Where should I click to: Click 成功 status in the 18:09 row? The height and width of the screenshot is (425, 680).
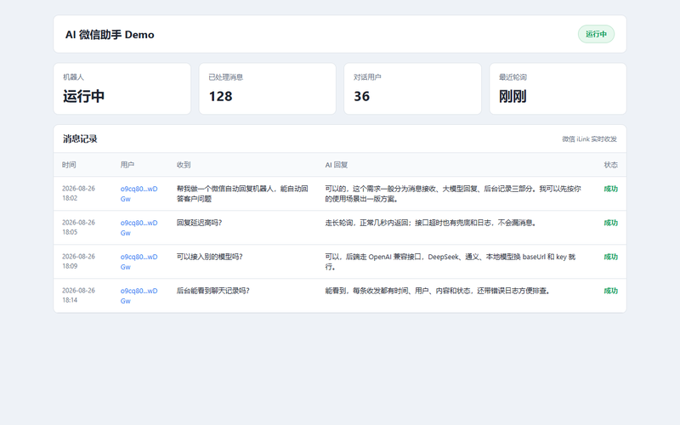(x=610, y=257)
